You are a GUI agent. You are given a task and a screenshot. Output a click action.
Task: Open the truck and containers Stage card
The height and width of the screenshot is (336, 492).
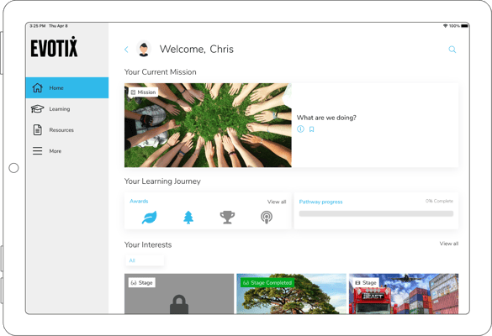click(404, 294)
